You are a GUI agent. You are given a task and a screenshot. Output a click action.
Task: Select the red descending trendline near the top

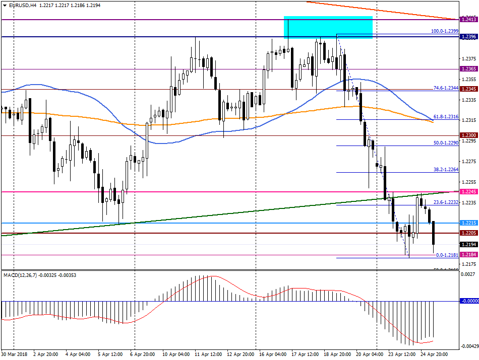click(381, 11)
